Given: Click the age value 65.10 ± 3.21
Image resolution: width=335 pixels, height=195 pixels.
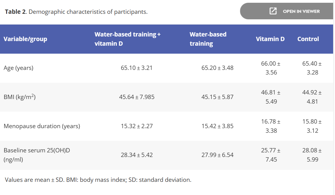Looking at the screenshot, I should tap(137, 68).
